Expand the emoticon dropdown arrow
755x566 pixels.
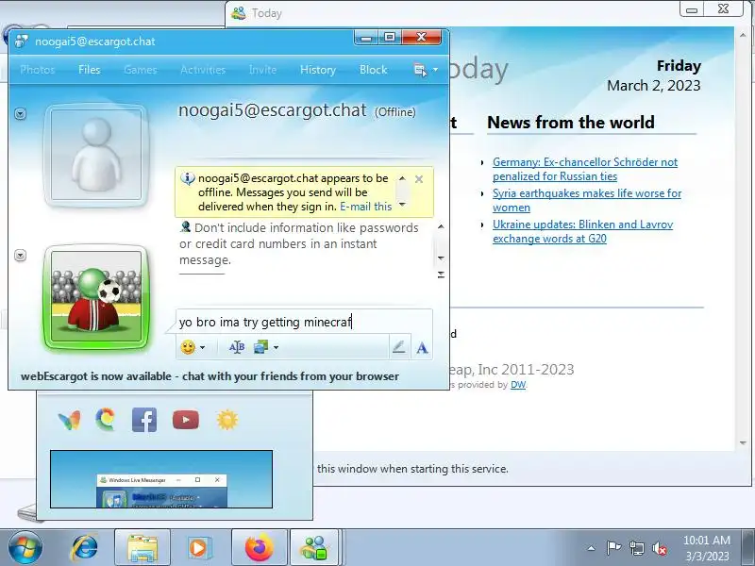click(x=203, y=347)
